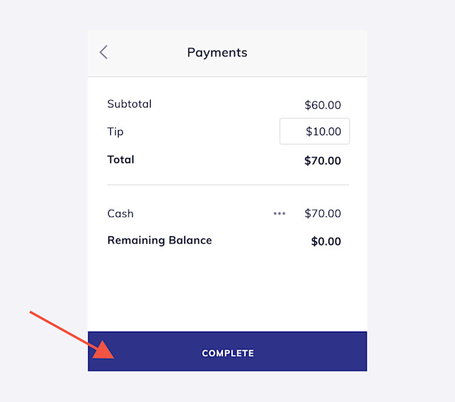Click the gray header bar beside Payments
Viewport: 455px width, 402px height.
(308, 53)
